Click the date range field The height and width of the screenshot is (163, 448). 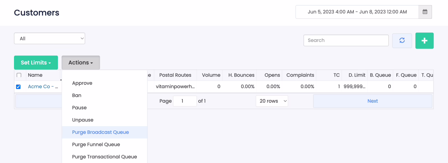pos(357,12)
